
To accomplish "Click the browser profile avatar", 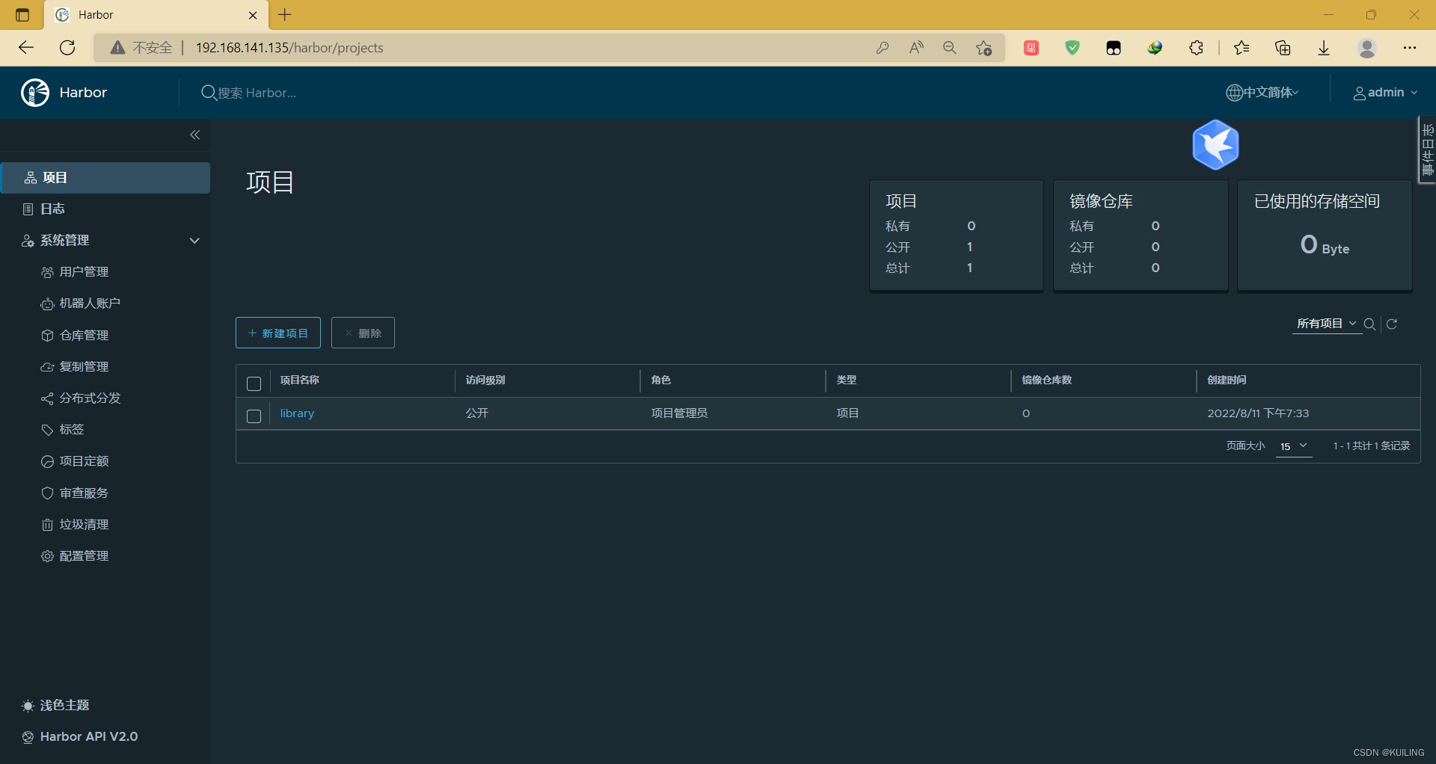I will 1367,48.
